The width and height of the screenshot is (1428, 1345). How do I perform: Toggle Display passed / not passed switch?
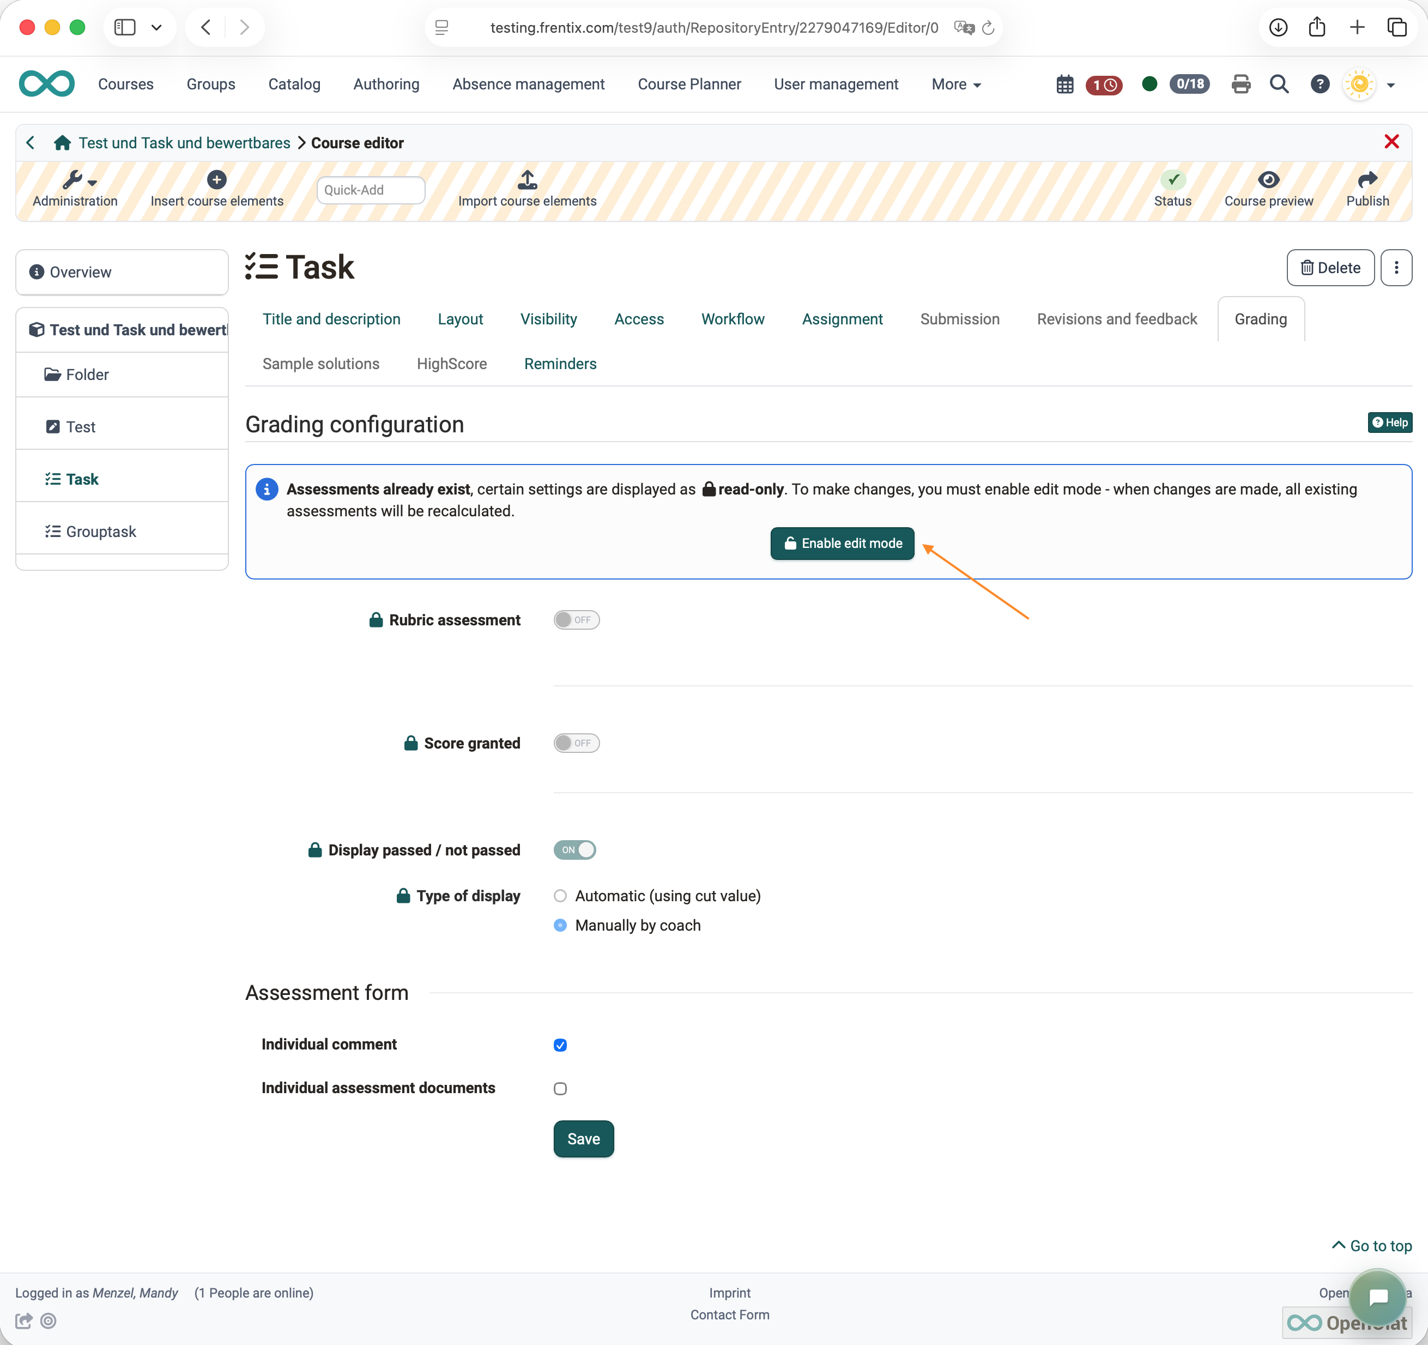pos(574,850)
